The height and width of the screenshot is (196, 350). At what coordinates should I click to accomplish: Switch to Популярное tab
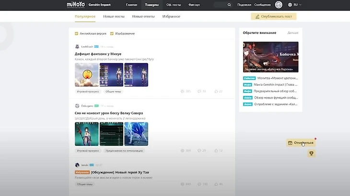point(85,16)
